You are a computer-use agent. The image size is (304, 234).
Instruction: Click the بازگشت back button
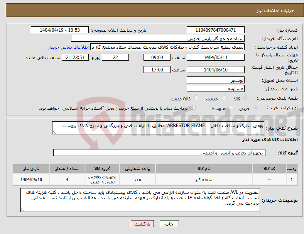point(142,224)
